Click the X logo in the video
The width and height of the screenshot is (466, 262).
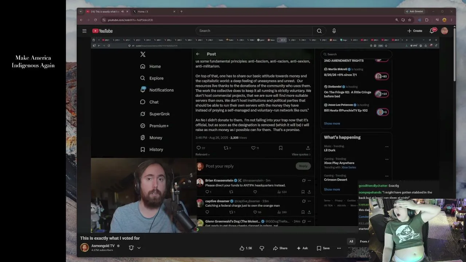pyautogui.click(x=143, y=54)
